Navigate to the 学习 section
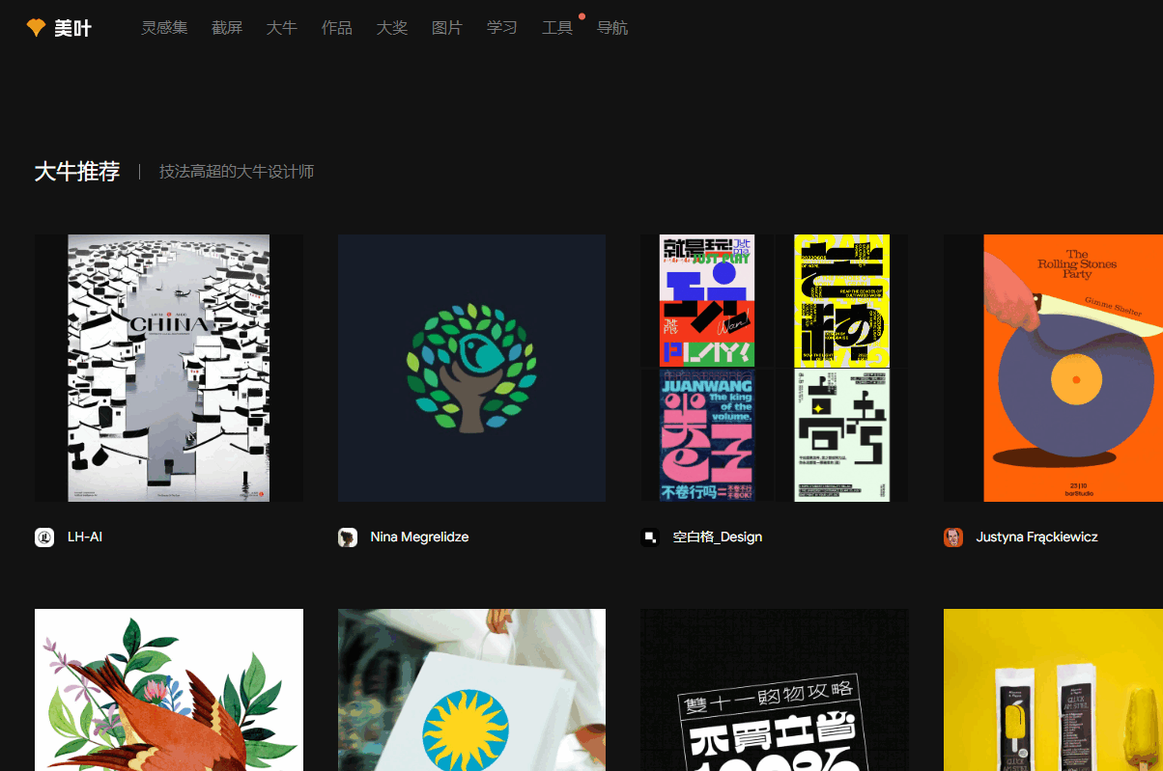This screenshot has height=771, width=1163. tap(502, 28)
